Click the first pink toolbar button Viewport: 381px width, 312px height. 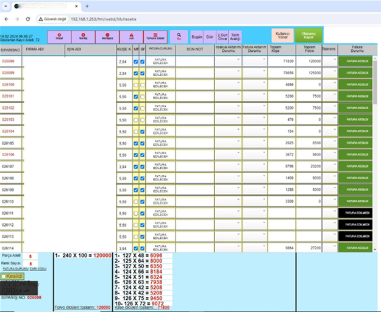pos(59,36)
